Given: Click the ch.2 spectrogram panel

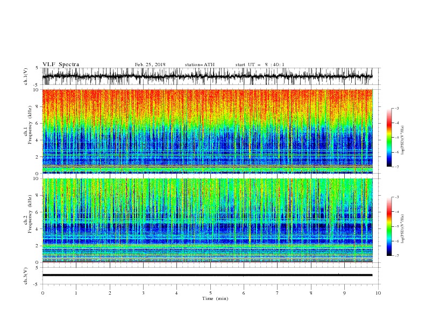Looking at the screenshot, I should click(x=208, y=220).
